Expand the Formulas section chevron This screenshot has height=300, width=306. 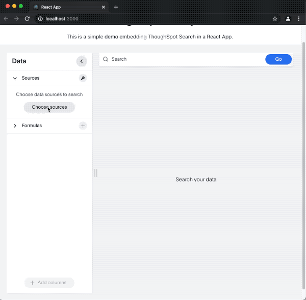[x=15, y=126]
